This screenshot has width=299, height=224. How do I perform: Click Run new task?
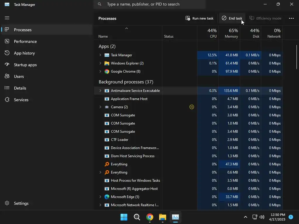tap(199, 18)
